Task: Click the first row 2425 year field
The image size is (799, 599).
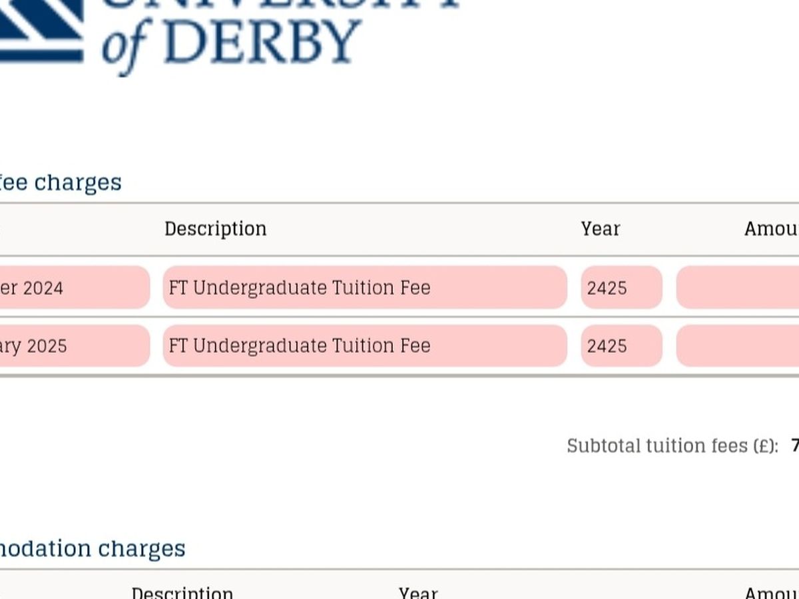Action: coord(621,288)
